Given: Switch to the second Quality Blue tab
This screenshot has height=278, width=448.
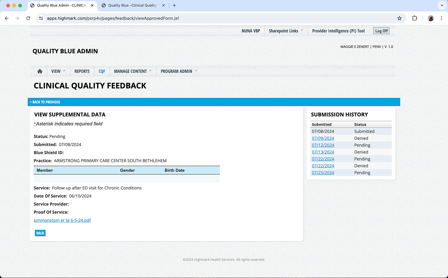Looking at the screenshot, I should tap(132, 5).
